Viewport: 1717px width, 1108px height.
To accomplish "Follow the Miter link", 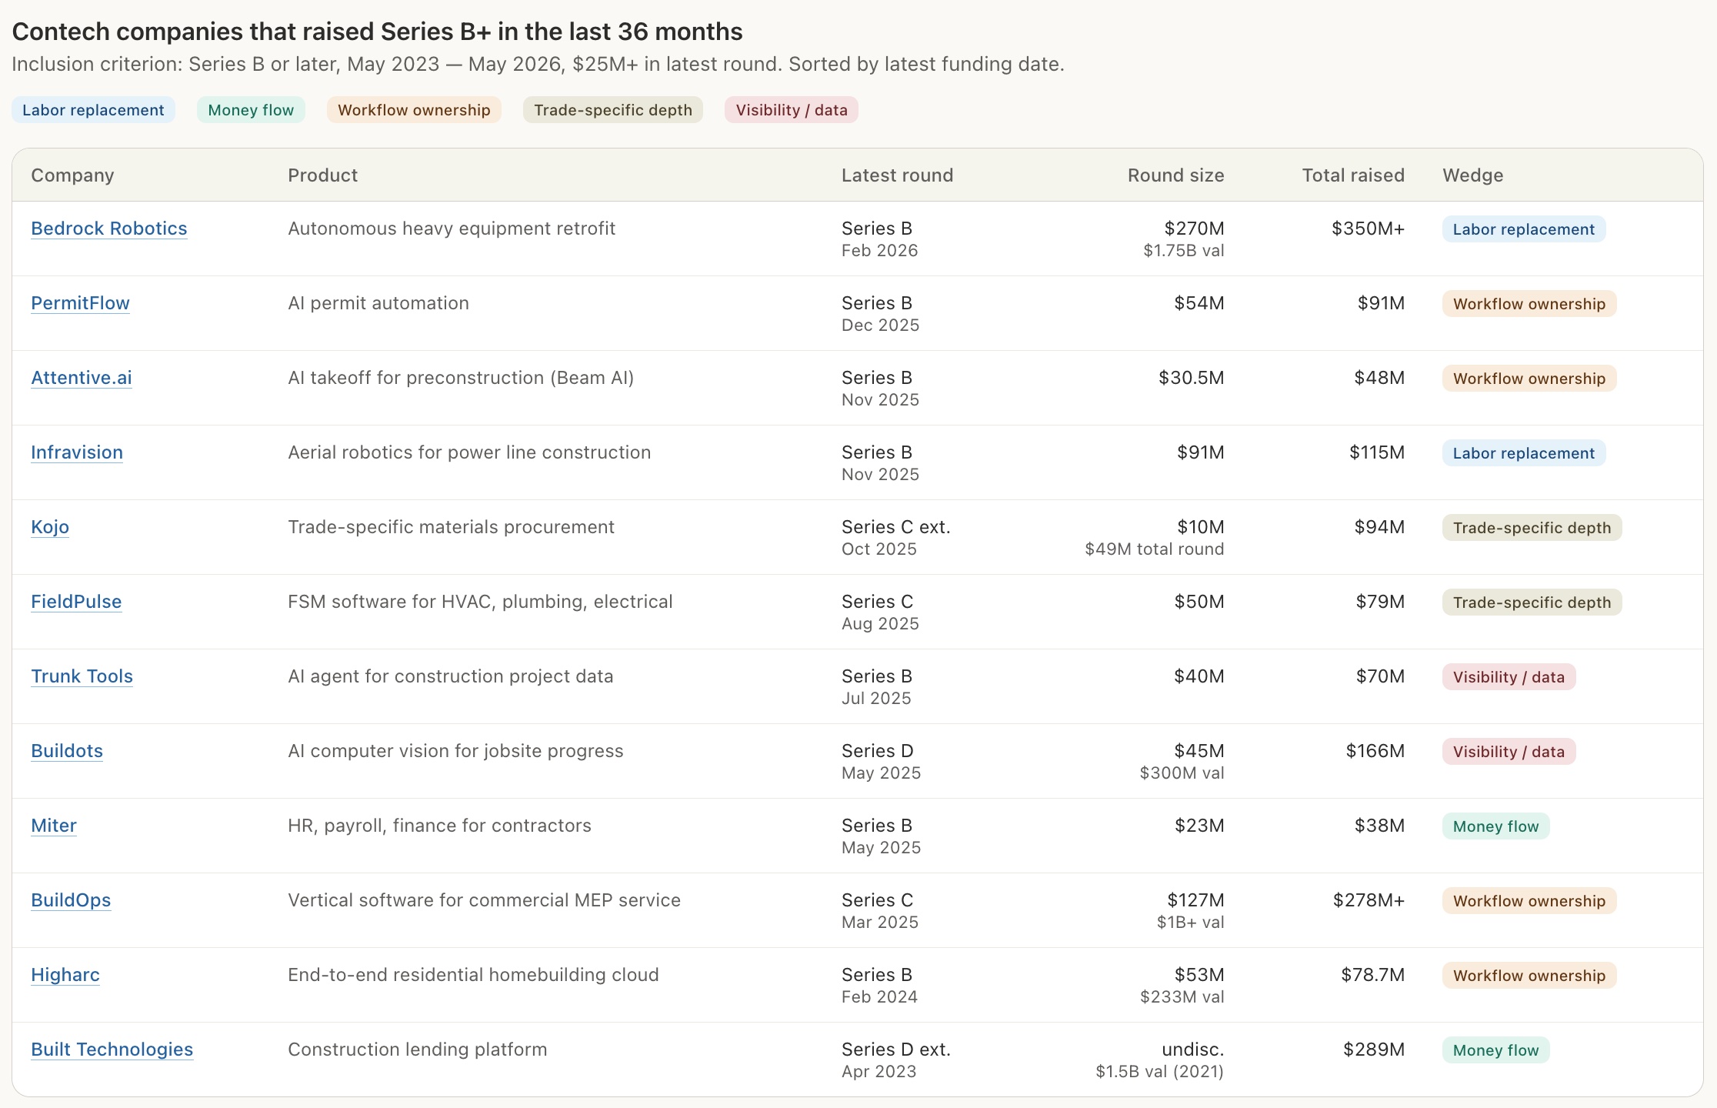I will pyautogui.click(x=54, y=826).
